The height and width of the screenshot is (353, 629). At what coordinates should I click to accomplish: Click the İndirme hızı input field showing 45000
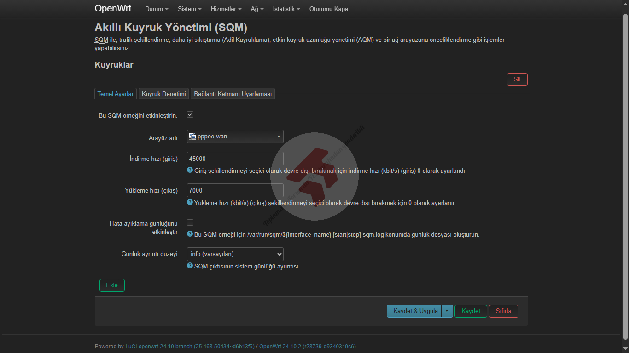[235, 159]
